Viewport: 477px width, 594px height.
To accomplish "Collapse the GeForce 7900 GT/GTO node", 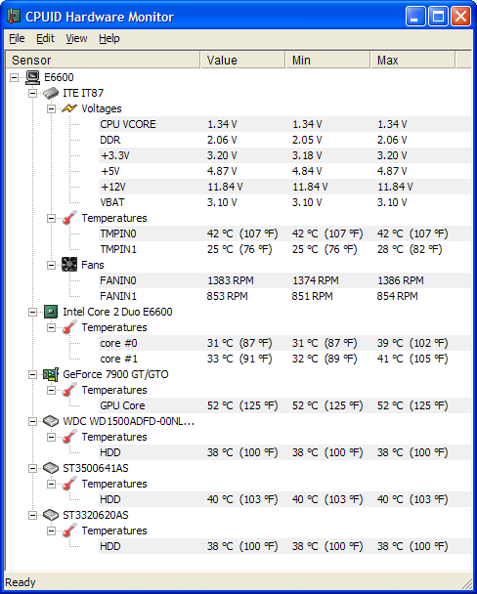I will click(x=33, y=374).
